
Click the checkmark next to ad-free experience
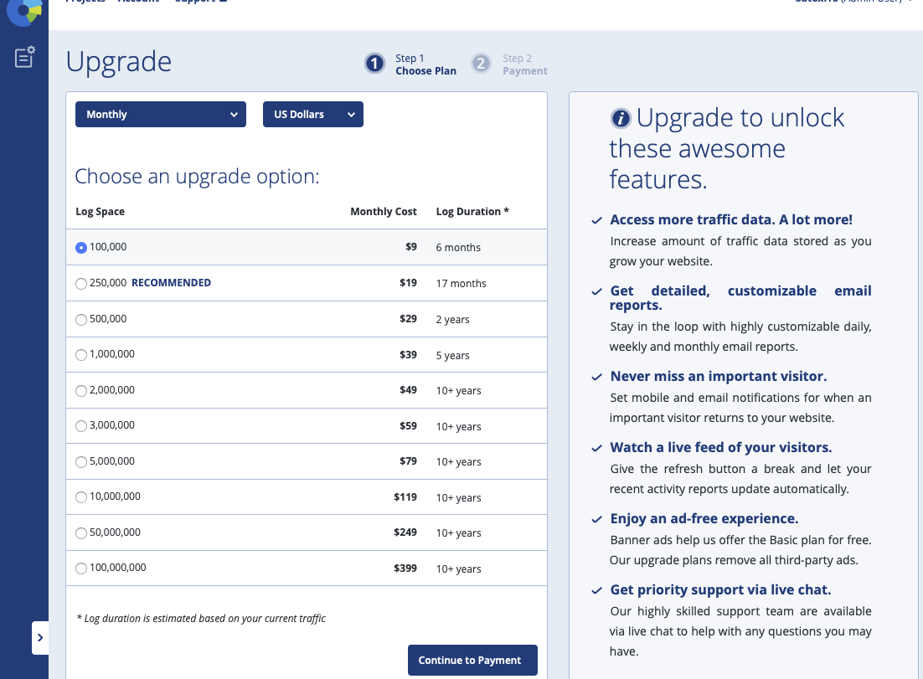596,520
